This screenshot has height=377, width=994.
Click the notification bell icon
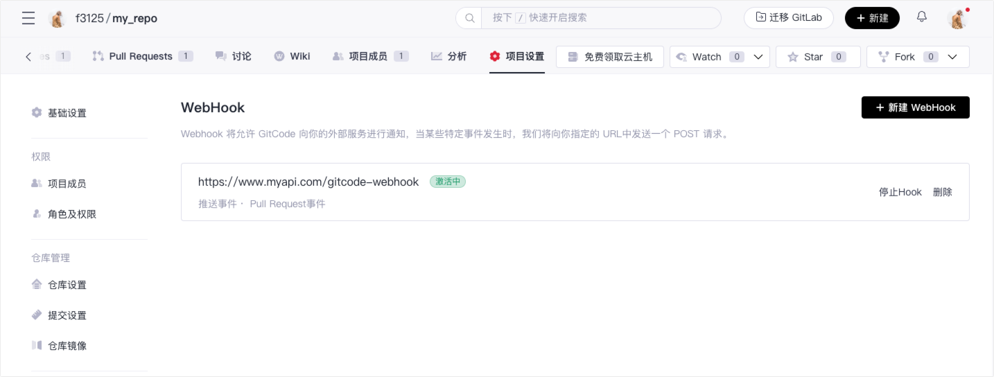click(921, 17)
